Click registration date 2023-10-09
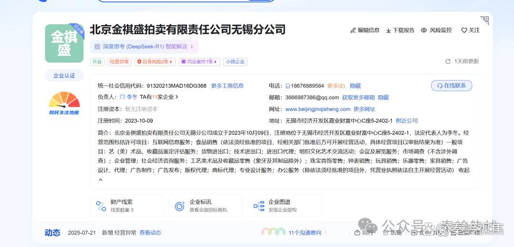514x247 pixels. click(139, 120)
